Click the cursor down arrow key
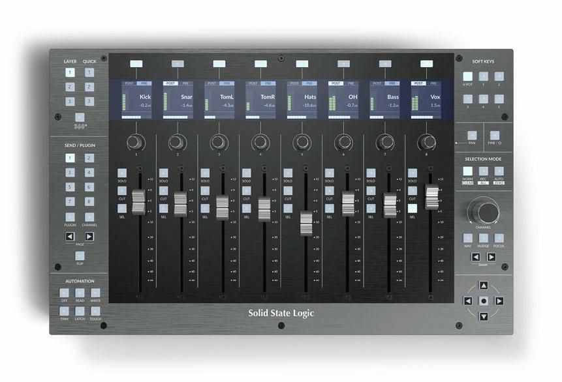 [x=484, y=316]
